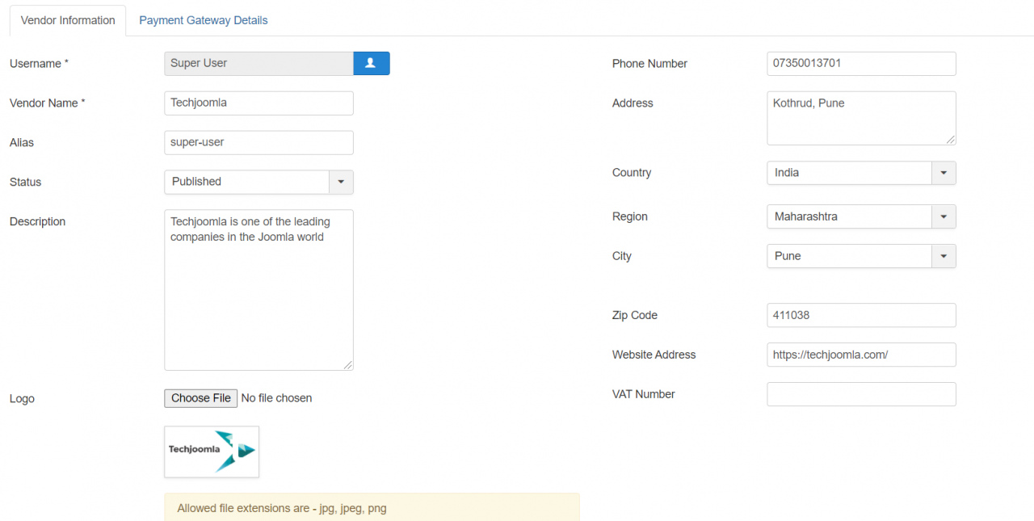
Task: Open the City dropdown showing Pune
Action: coord(860,256)
